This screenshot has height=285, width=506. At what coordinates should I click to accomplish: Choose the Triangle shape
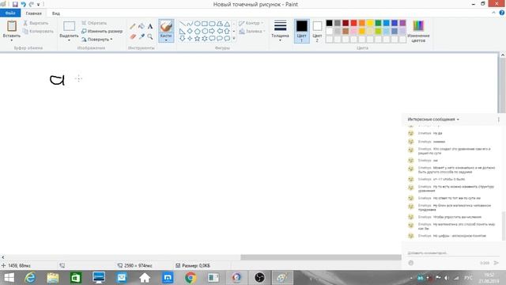click(x=227, y=24)
